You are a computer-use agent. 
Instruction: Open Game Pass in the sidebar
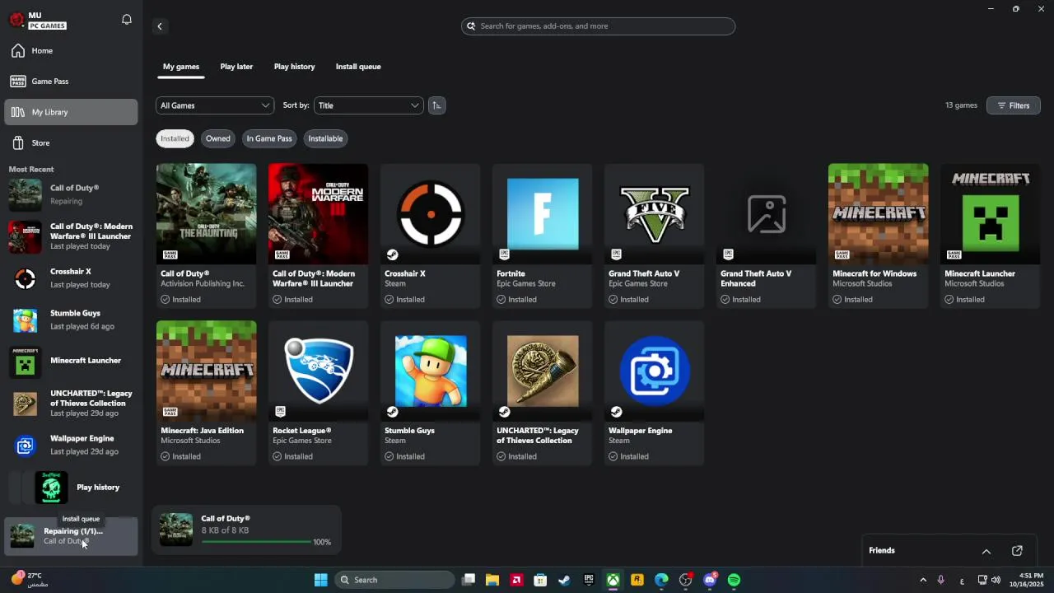point(71,82)
